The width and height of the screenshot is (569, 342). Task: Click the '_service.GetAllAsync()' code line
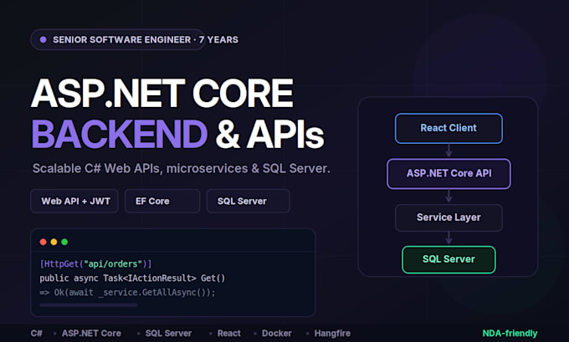tap(127, 293)
